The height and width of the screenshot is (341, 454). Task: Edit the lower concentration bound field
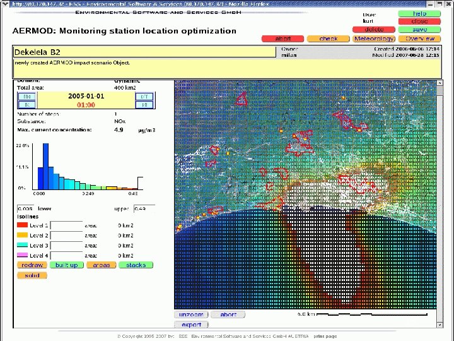pyautogui.click(x=25, y=209)
